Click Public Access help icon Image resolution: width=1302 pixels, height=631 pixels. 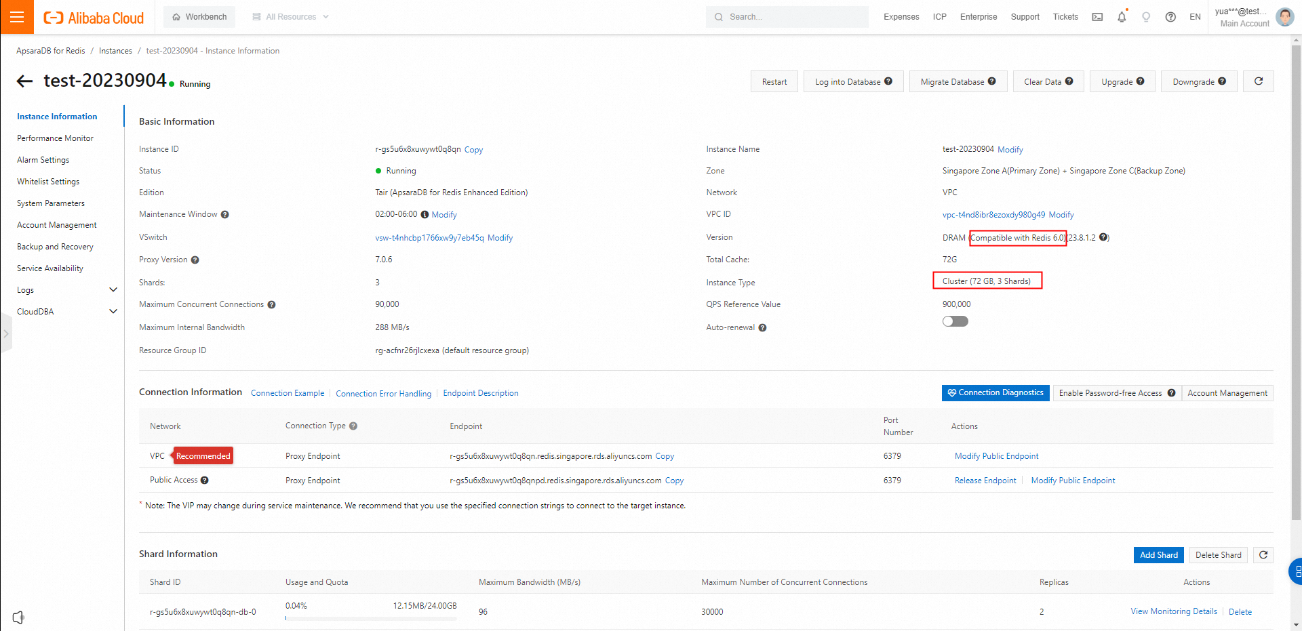(x=204, y=481)
